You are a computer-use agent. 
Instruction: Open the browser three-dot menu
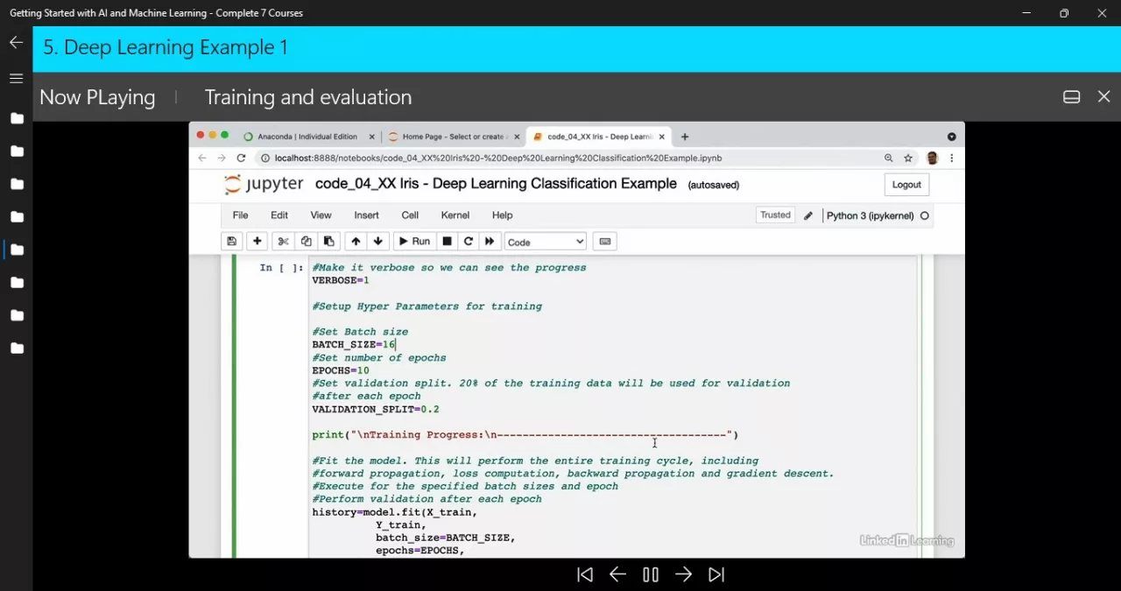951,158
